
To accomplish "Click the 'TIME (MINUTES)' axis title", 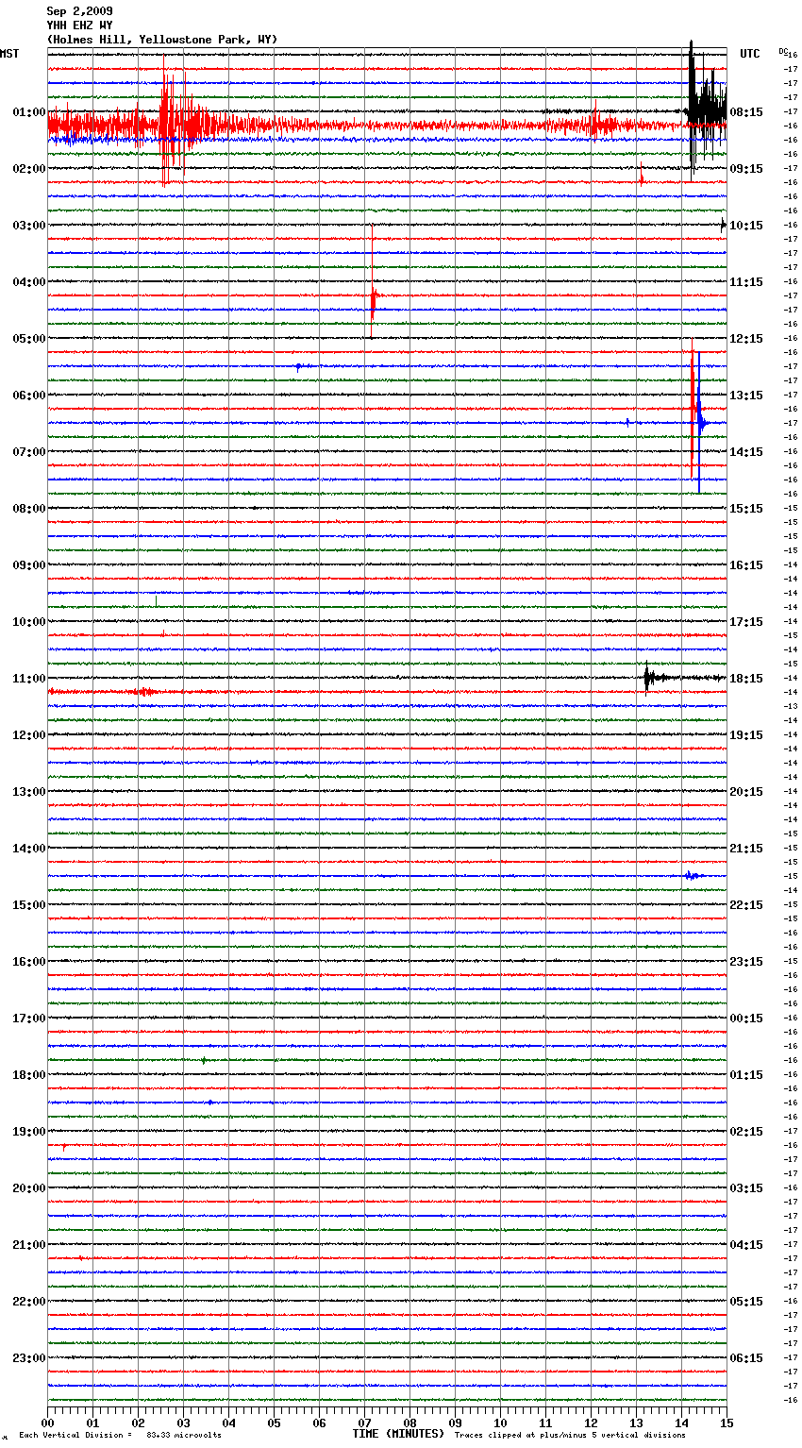I will tap(398, 1434).
